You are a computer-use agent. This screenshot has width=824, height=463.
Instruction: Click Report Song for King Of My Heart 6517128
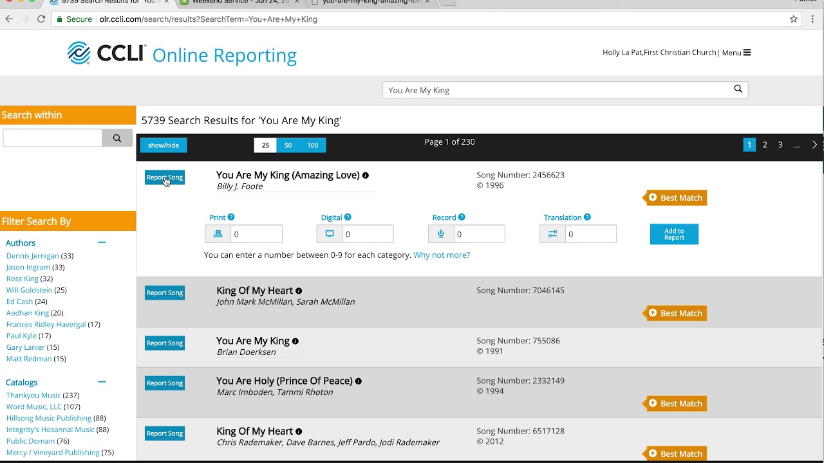(165, 433)
